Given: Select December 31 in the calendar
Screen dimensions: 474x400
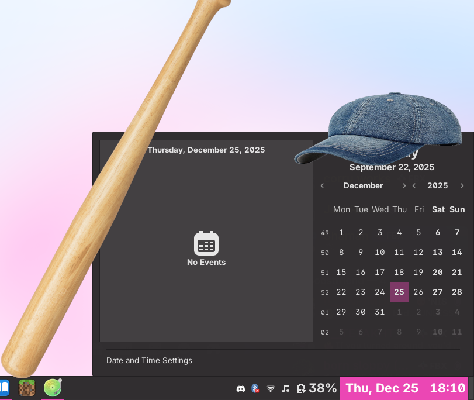Looking at the screenshot, I should pos(380,312).
